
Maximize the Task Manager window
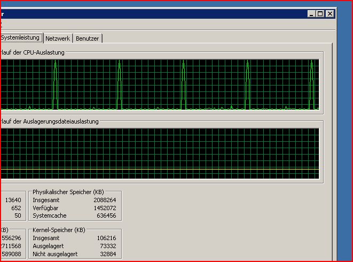[320, 14]
